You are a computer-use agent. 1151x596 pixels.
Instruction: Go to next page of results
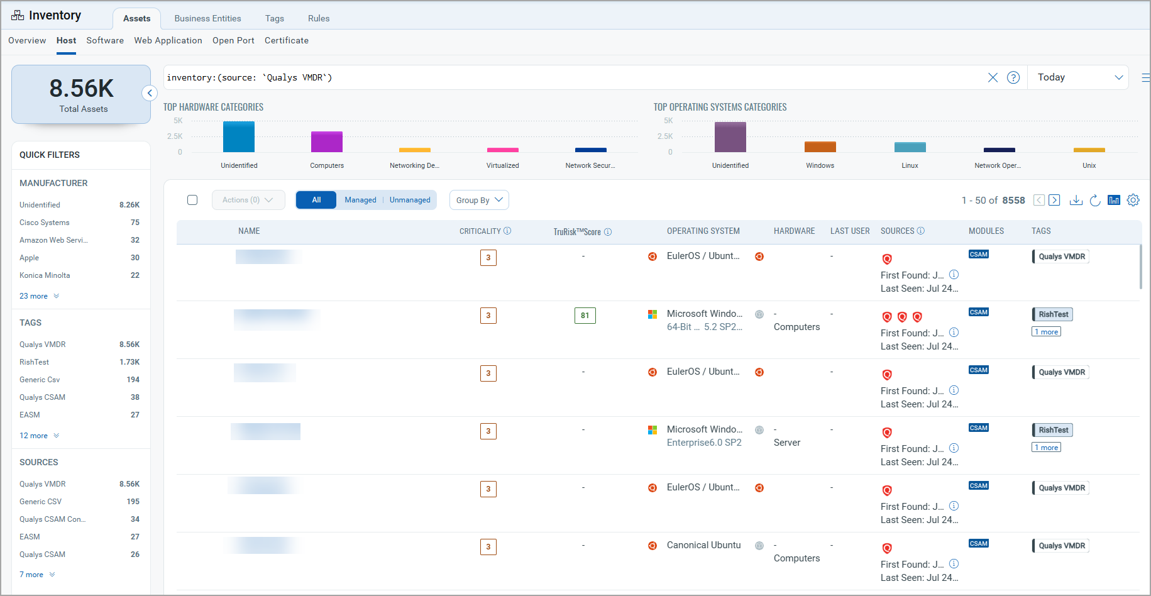(1055, 200)
